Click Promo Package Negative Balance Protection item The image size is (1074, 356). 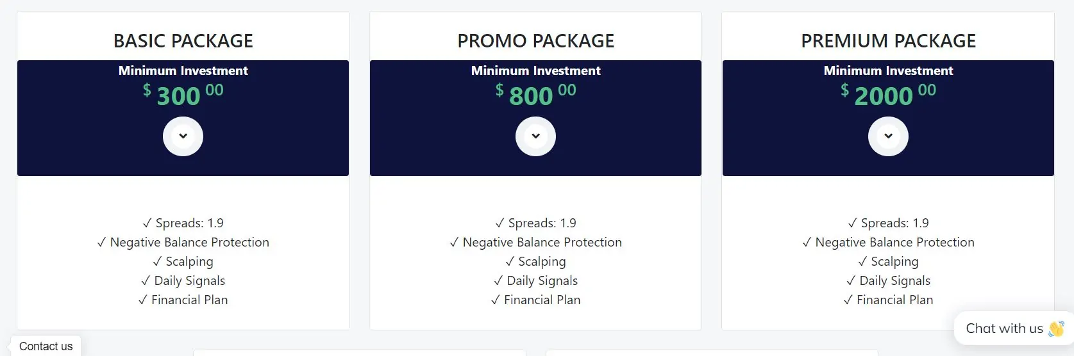point(535,242)
